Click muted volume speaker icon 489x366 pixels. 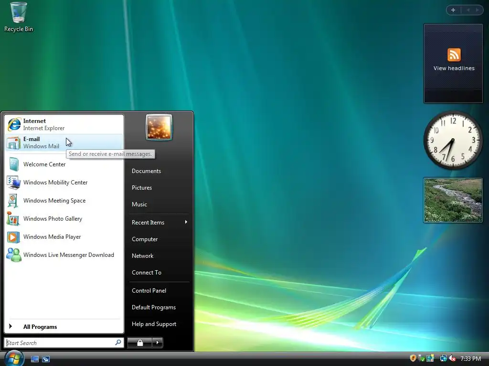[452, 358]
